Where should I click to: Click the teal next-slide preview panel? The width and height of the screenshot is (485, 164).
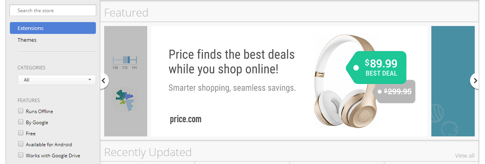click(x=453, y=81)
